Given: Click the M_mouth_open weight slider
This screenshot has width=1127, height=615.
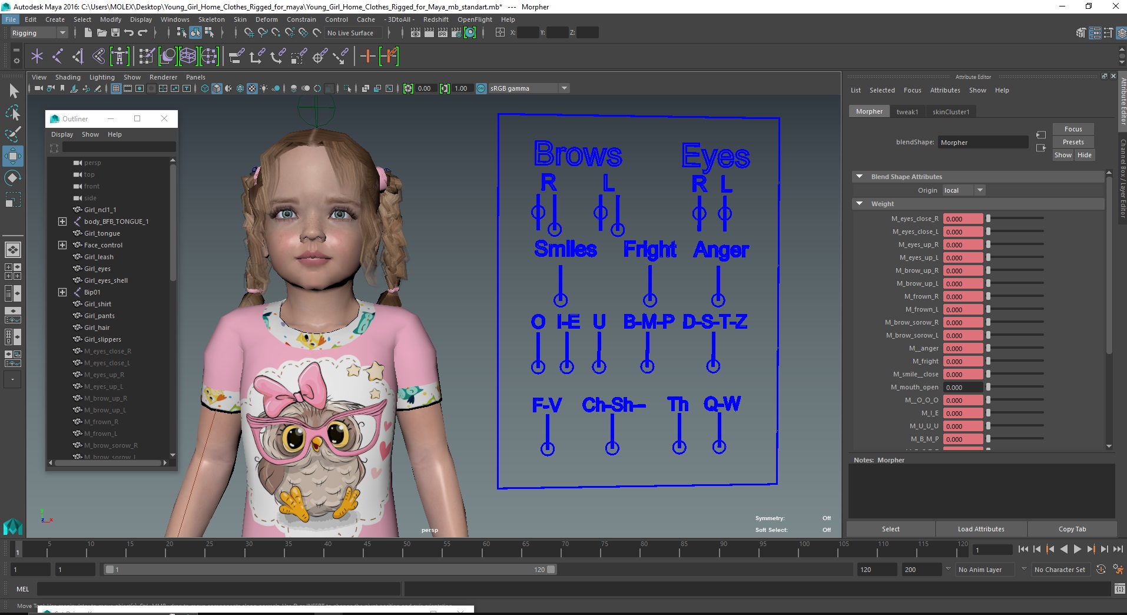Looking at the screenshot, I should pos(1015,387).
